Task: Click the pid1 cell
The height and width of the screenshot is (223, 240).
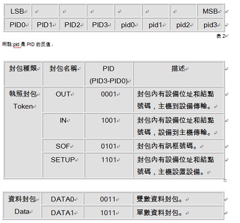Action: [156, 25]
